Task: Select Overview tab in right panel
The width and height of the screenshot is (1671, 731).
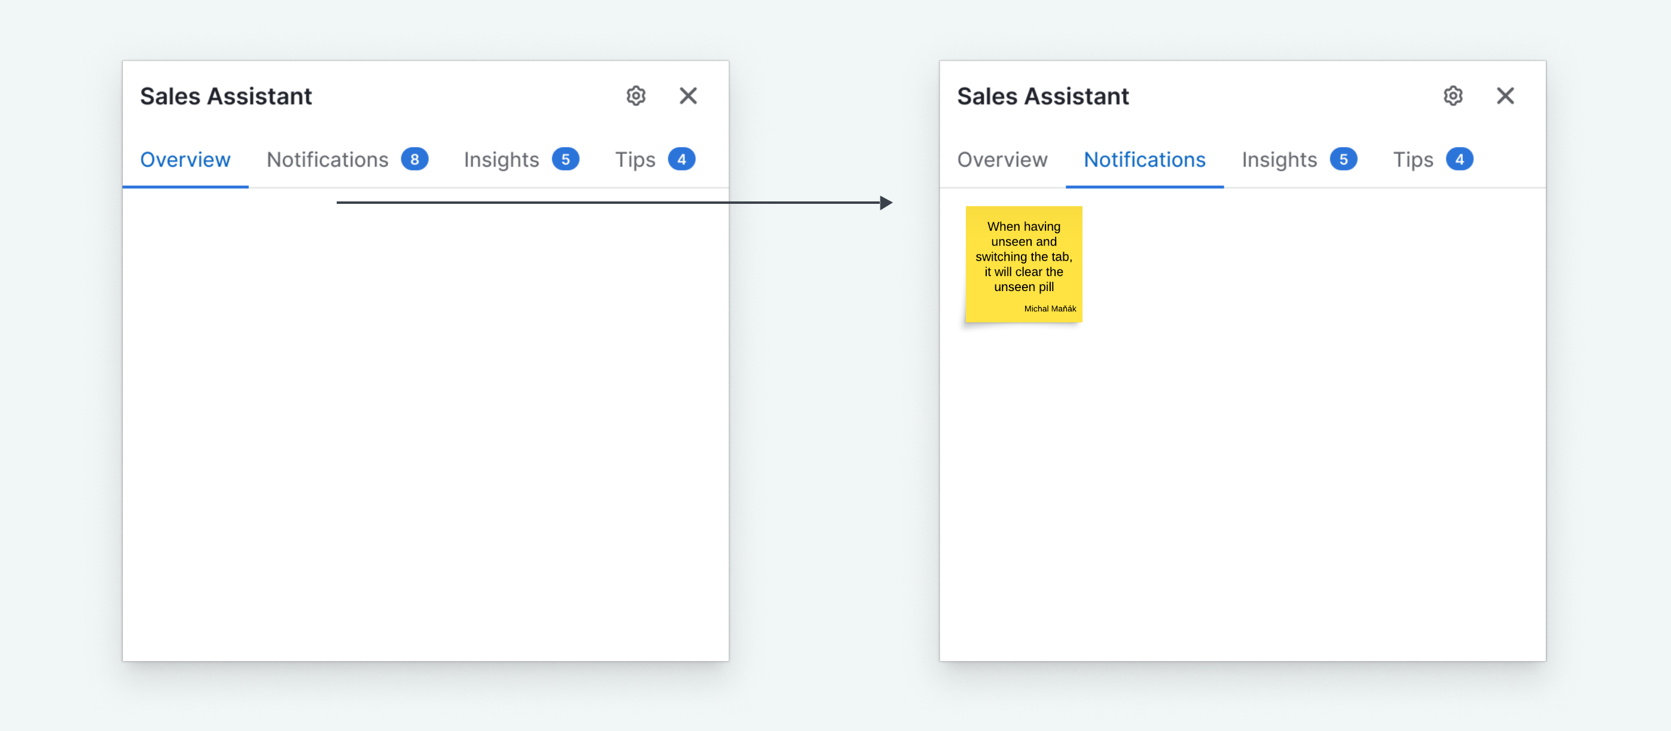Action: tap(1002, 160)
